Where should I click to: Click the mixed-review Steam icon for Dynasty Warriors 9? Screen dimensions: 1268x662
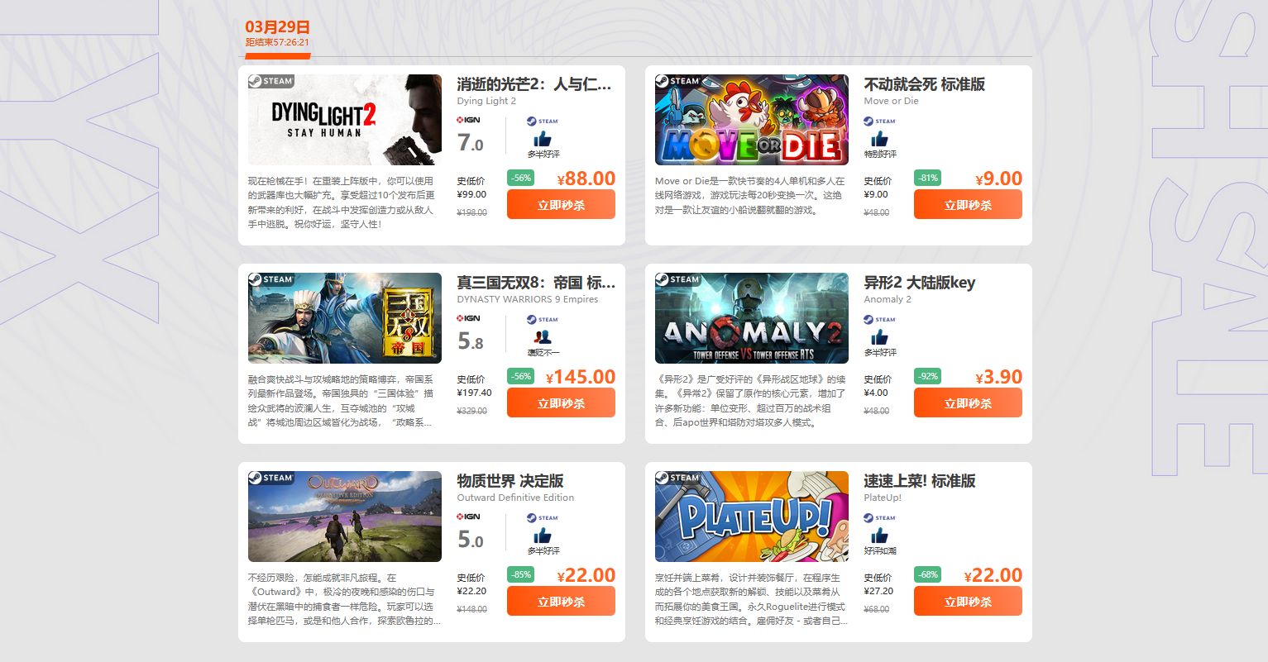(543, 336)
